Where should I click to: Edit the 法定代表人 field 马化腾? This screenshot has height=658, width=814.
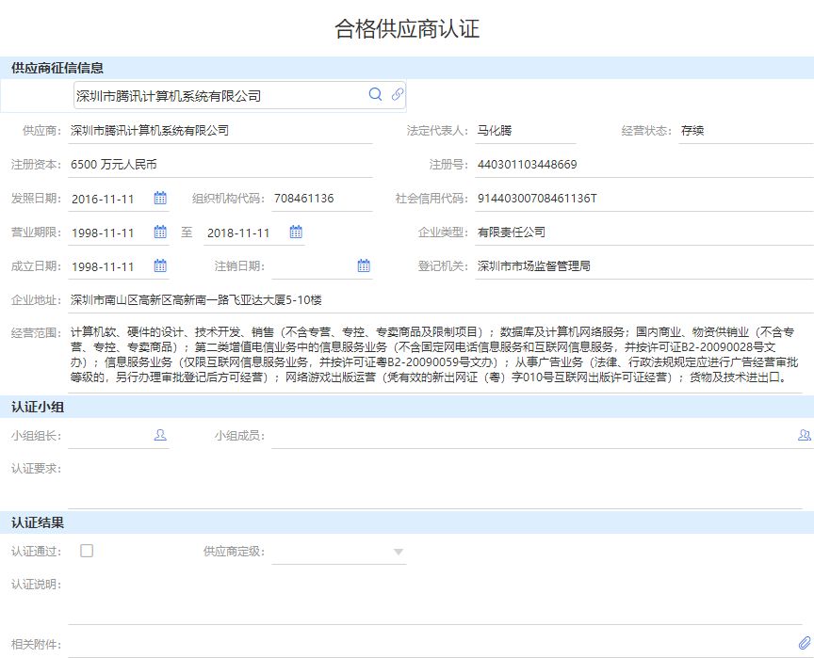tap(526, 131)
